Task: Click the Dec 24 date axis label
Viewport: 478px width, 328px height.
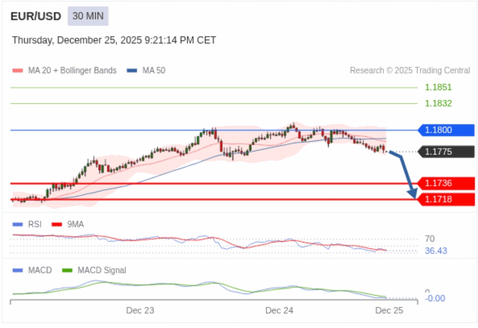Action: click(279, 310)
